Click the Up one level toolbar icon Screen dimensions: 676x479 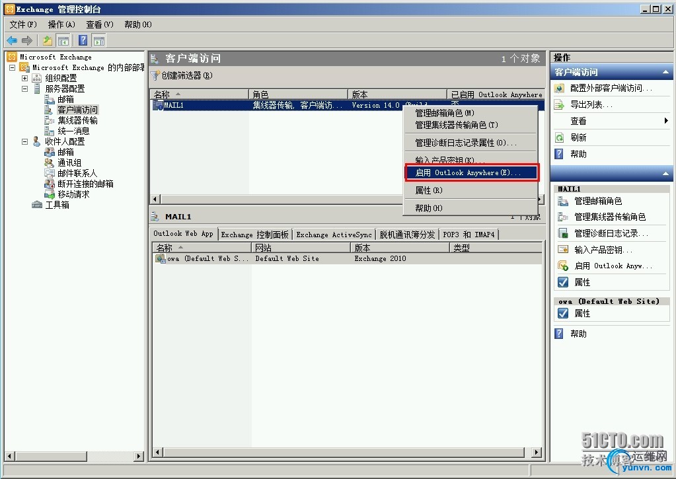[x=48, y=40]
